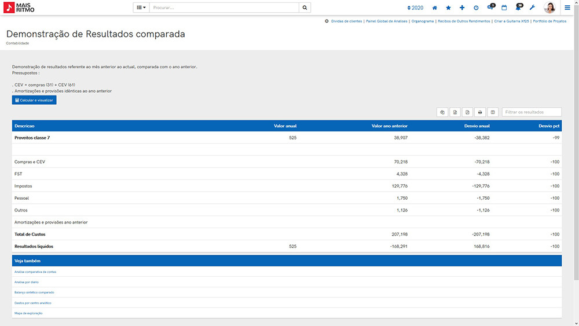Focus the Procurar search field
Image resolution: width=579 pixels, height=326 pixels.
[x=224, y=8]
